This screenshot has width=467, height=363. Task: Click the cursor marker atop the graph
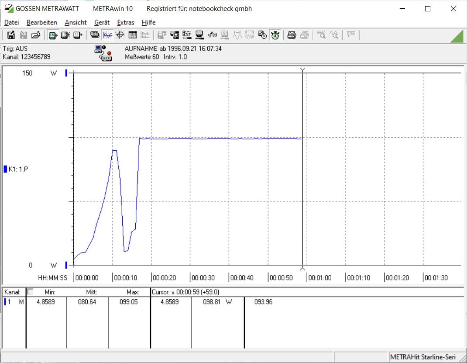tap(302, 70)
